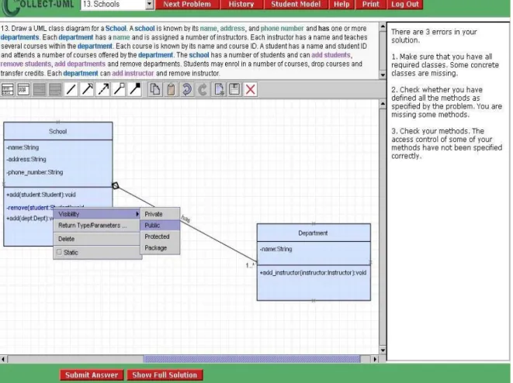The height and width of the screenshot is (383, 513).
Task: Click the paste clipboard icon
Action: (171, 89)
